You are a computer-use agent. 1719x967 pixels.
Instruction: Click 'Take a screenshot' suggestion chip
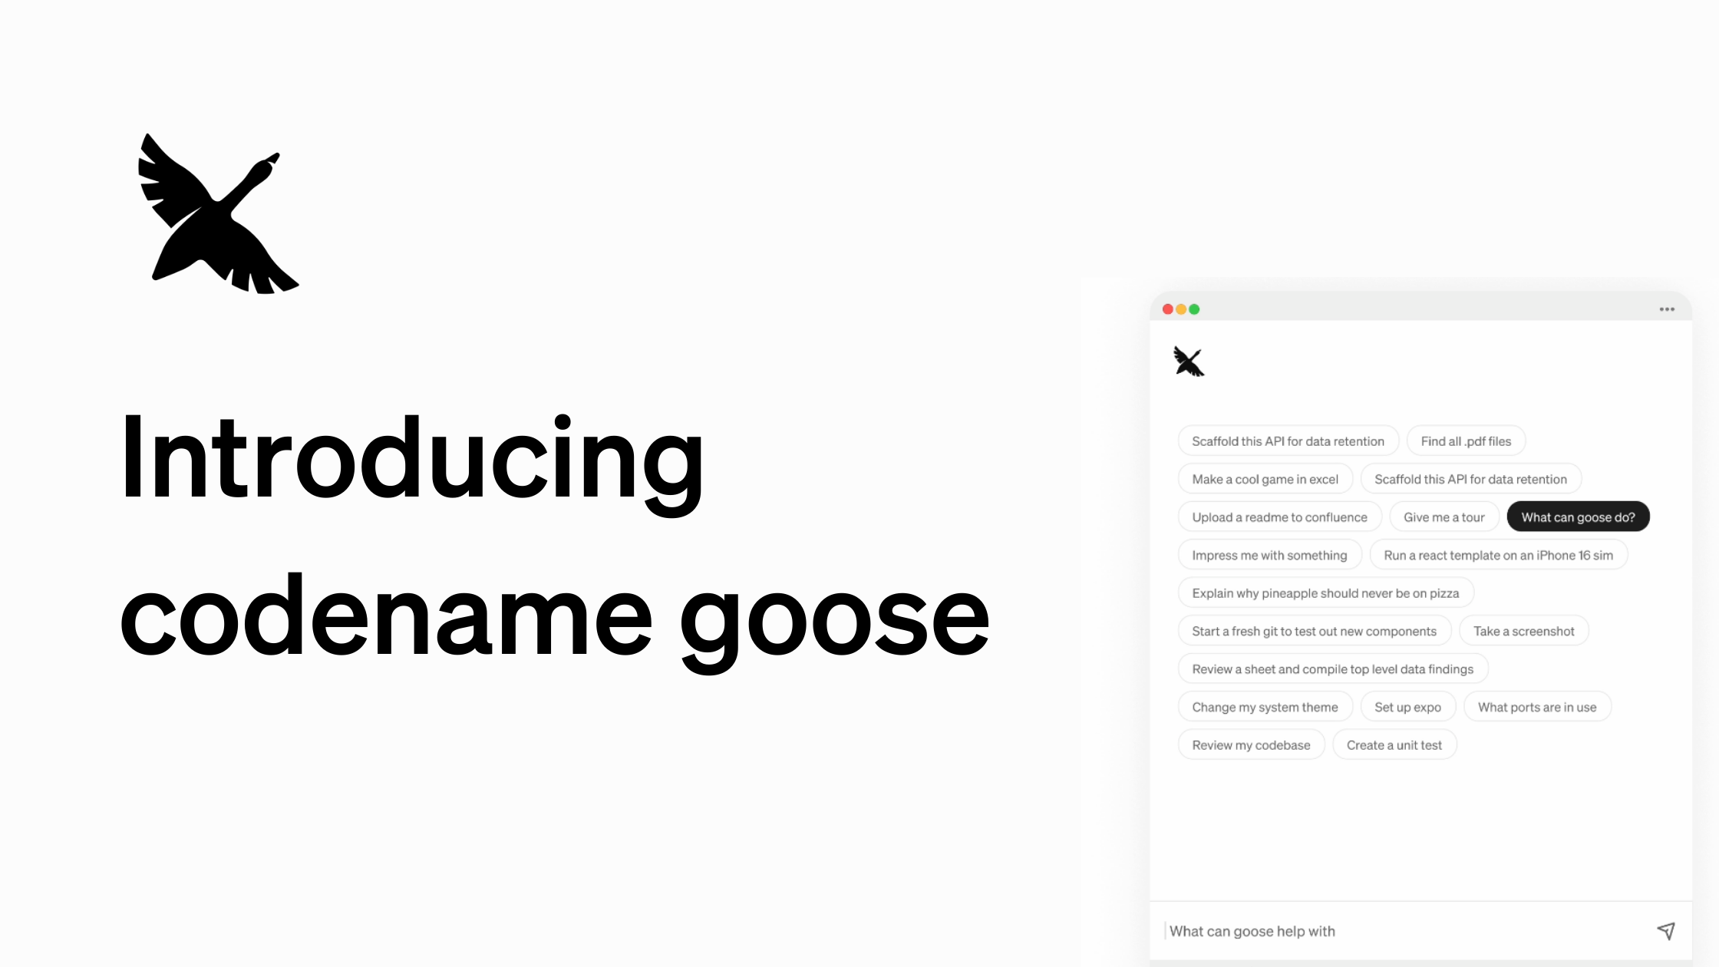[x=1524, y=631]
